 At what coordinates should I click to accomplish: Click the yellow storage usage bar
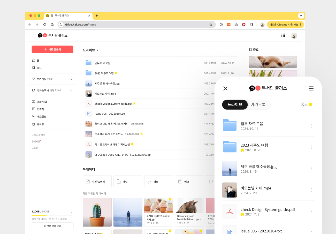click(39, 216)
